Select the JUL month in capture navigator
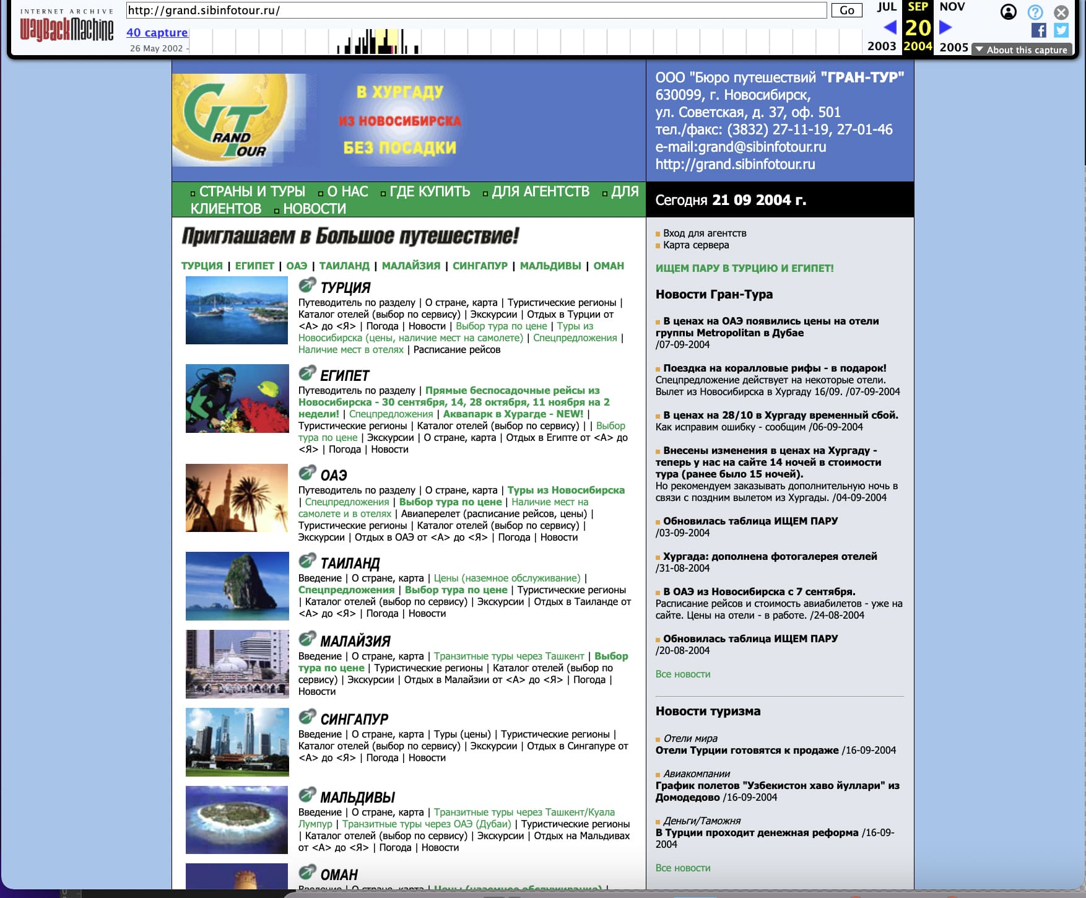This screenshot has height=898, width=1086. click(x=886, y=7)
